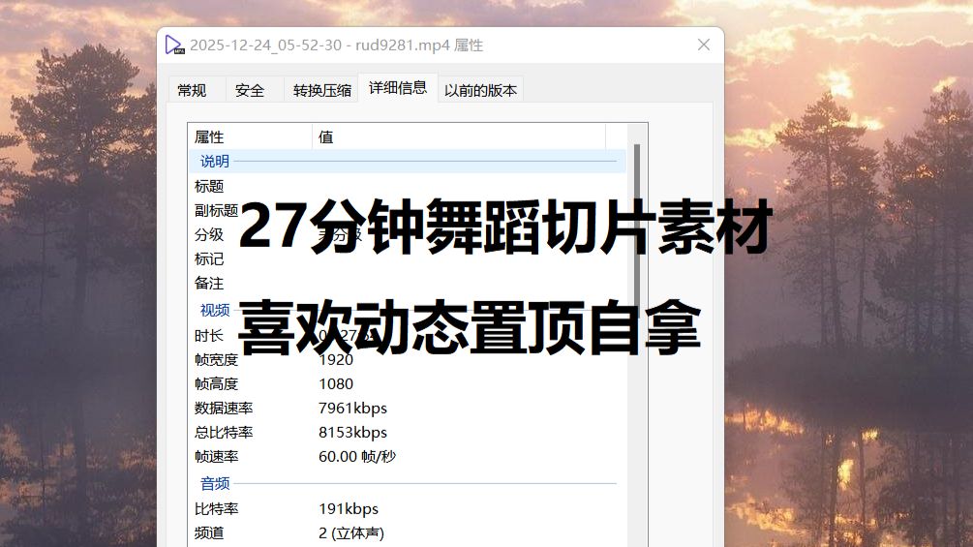Image resolution: width=973 pixels, height=547 pixels.
Task: Switch to the 常规 tab
Action: [192, 90]
